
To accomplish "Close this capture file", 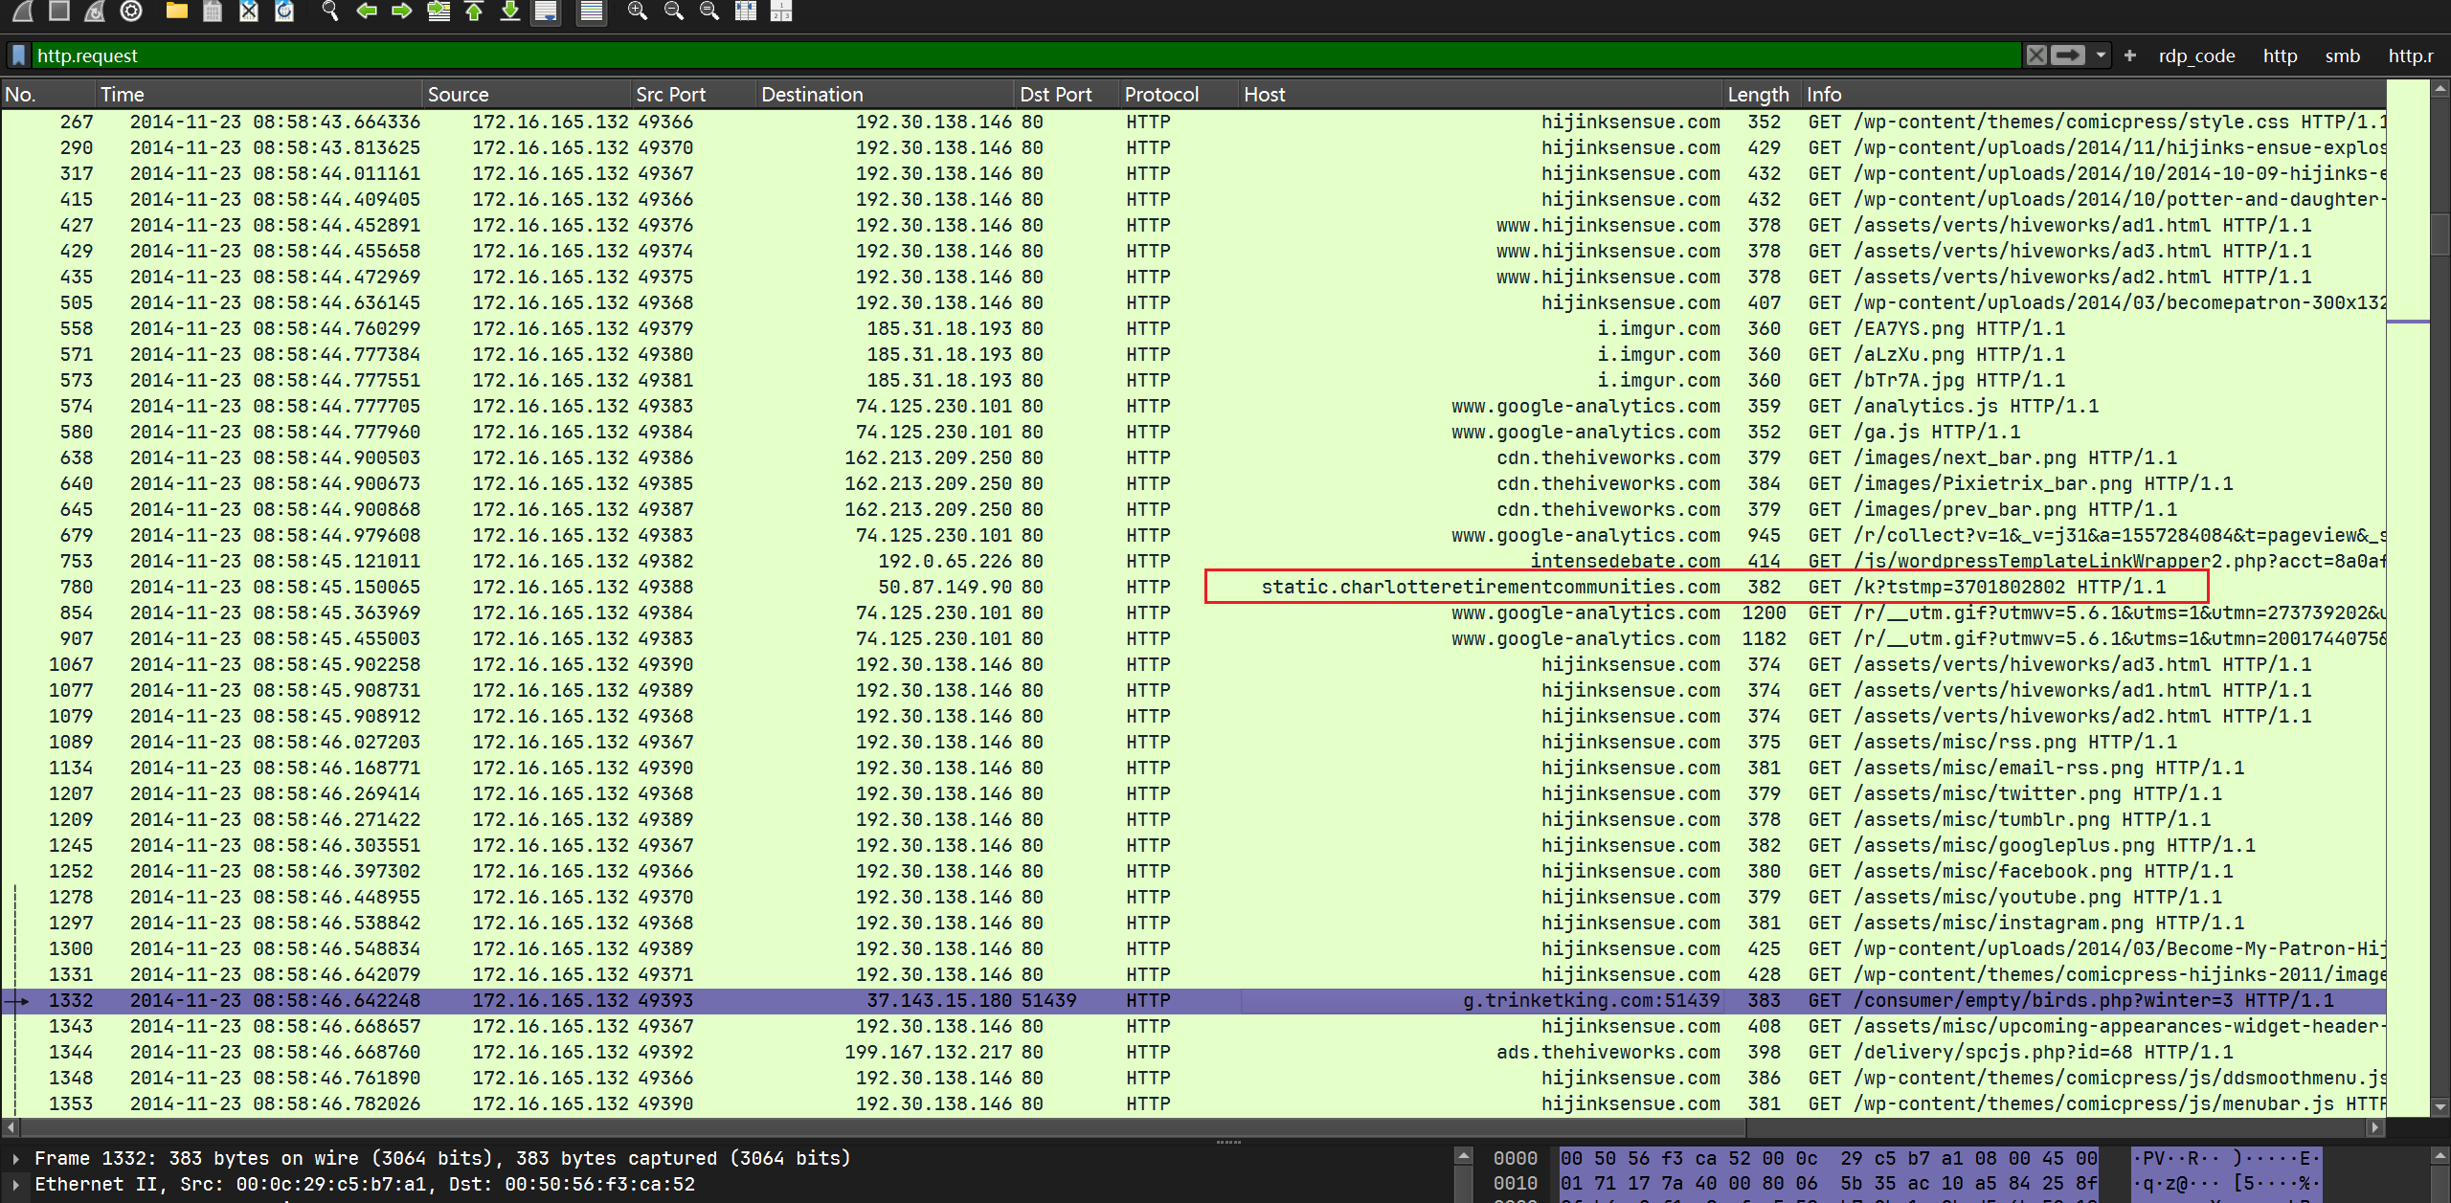I will [x=249, y=11].
